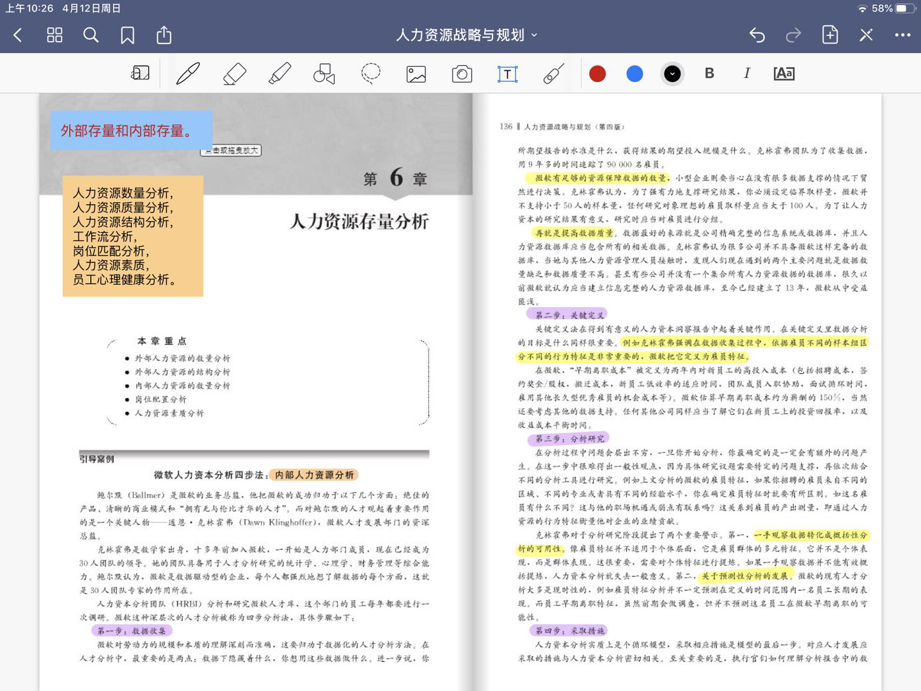
Task: Go back with the left chevron
Action: pyautogui.click(x=18, y=35)
